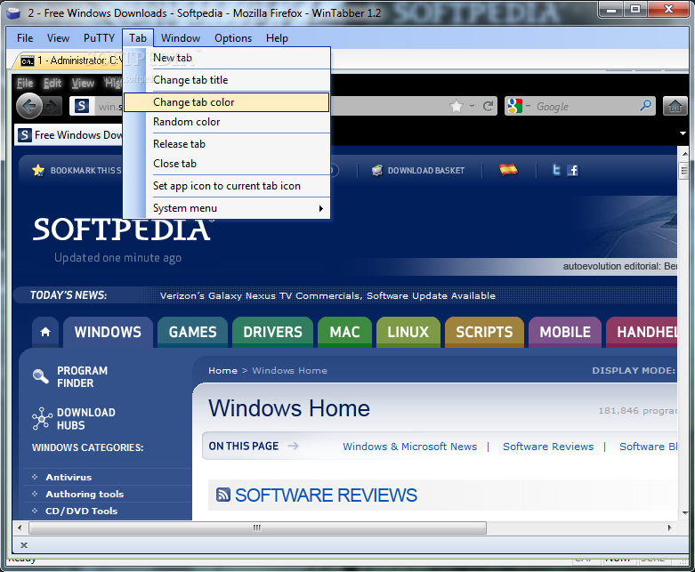Click the scroll right arrow
The width and height of the screenshot is (695, 572).
[x=669, y=528]
